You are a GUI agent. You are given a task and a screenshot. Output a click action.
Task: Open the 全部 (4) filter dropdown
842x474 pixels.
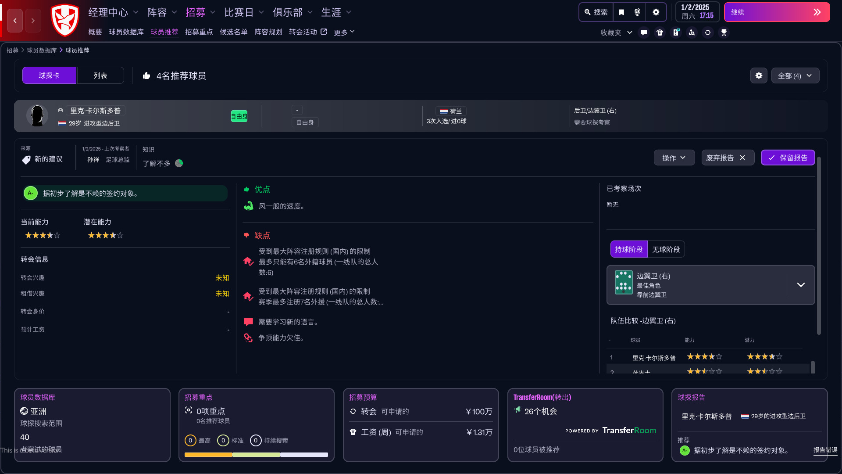[x=795, y=75]
